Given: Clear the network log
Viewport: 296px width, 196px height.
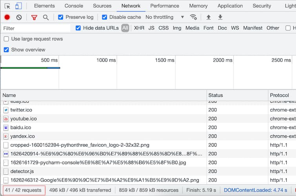Looking at the screenshot, I should pos(19,17).
